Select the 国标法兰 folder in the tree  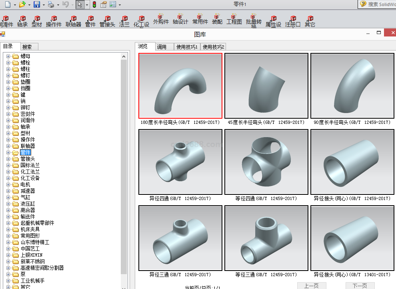coord(30,165)
